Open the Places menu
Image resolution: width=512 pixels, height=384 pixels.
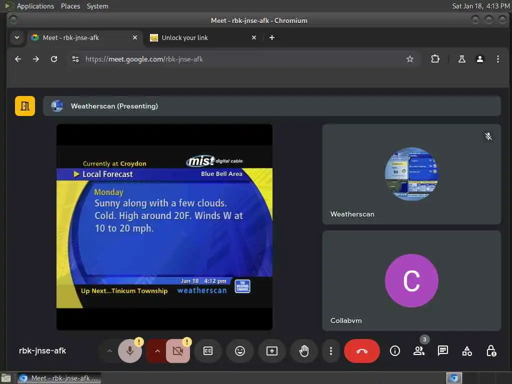[x=70, y=6]
